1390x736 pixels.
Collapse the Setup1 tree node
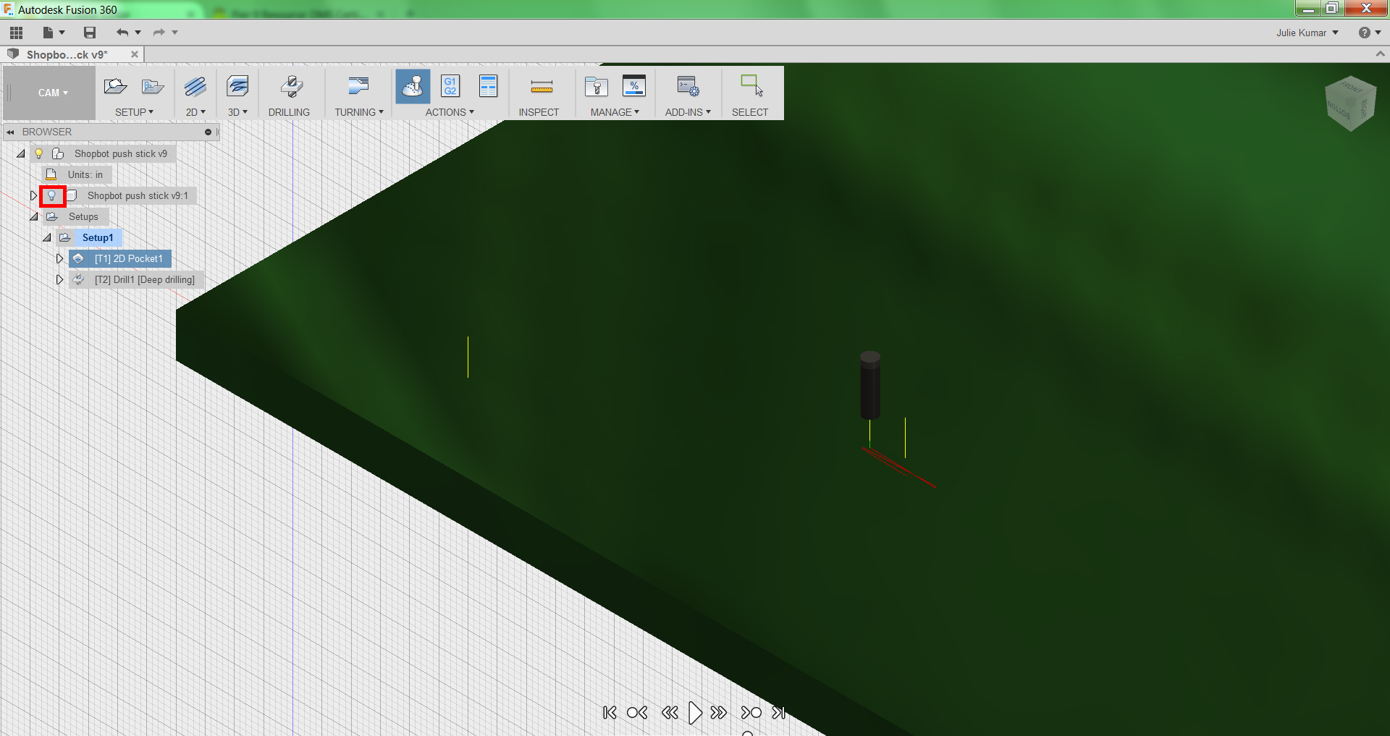pyautogui.click(x=47, y=238)
